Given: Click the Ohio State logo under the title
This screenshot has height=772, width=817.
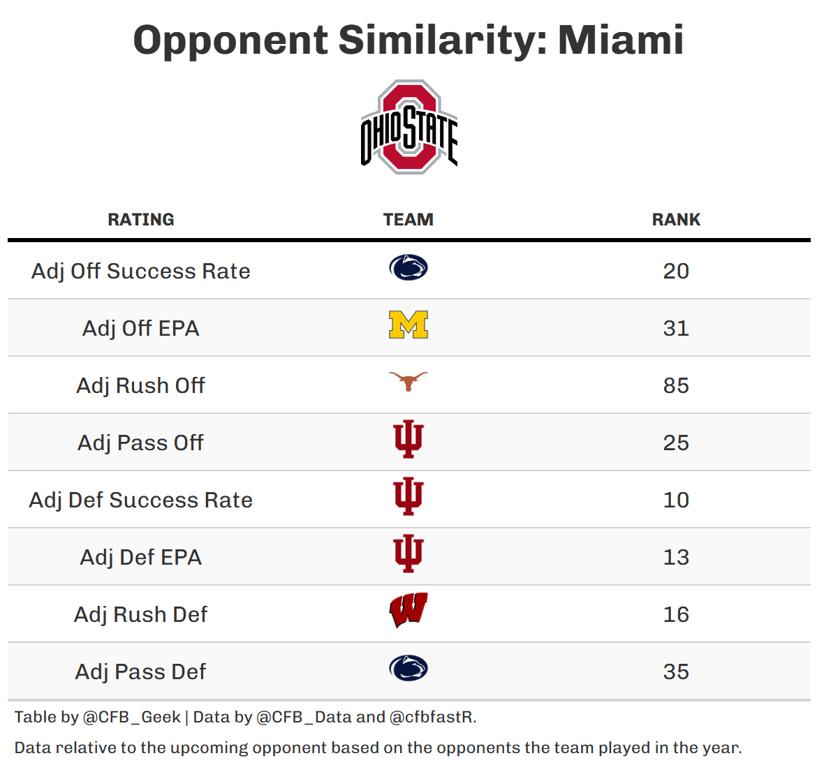Looking at the screenshot, I should pos(408,127).
